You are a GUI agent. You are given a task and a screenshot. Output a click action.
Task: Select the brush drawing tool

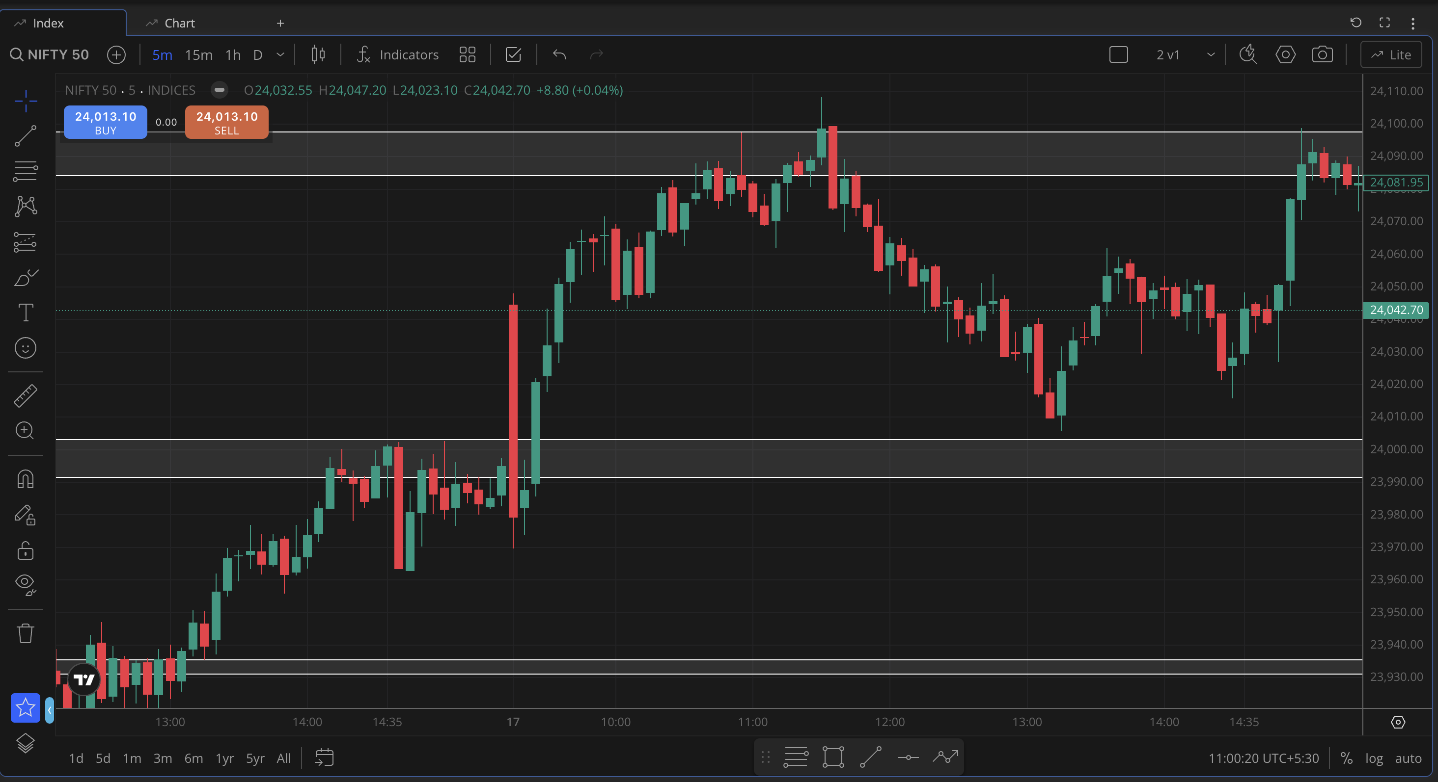pos(26,277)
